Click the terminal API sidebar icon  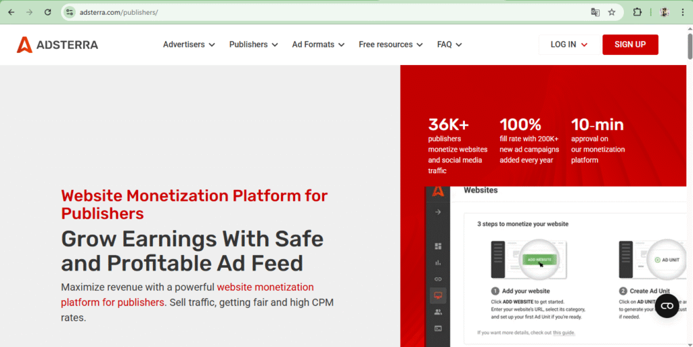pyautogui.click(x=438, y=329)
